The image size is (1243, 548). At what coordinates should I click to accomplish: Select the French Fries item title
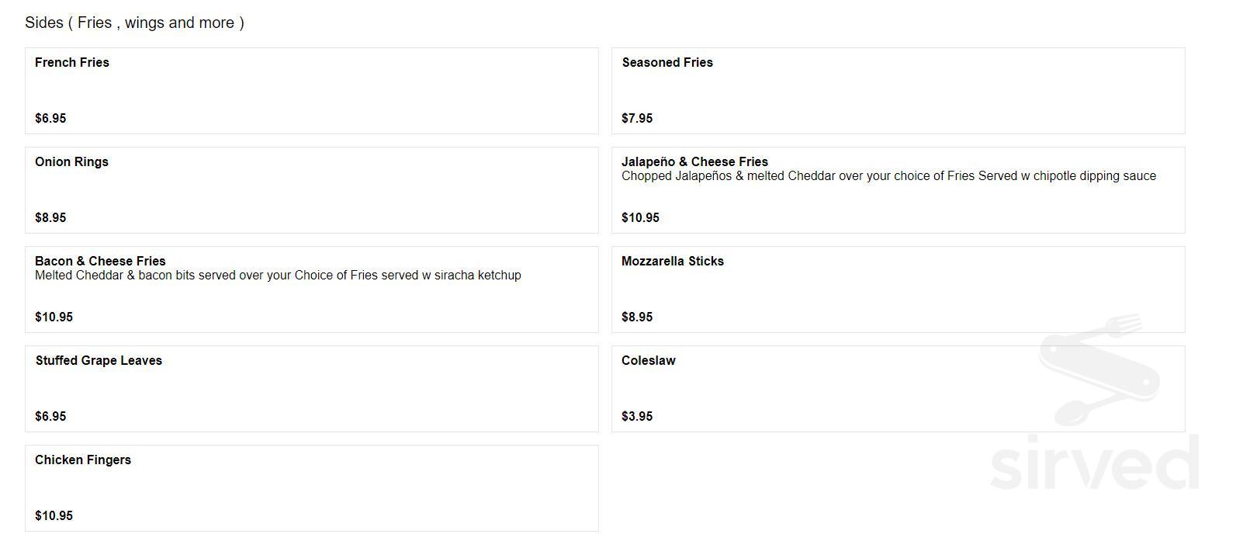pos(72,63)
